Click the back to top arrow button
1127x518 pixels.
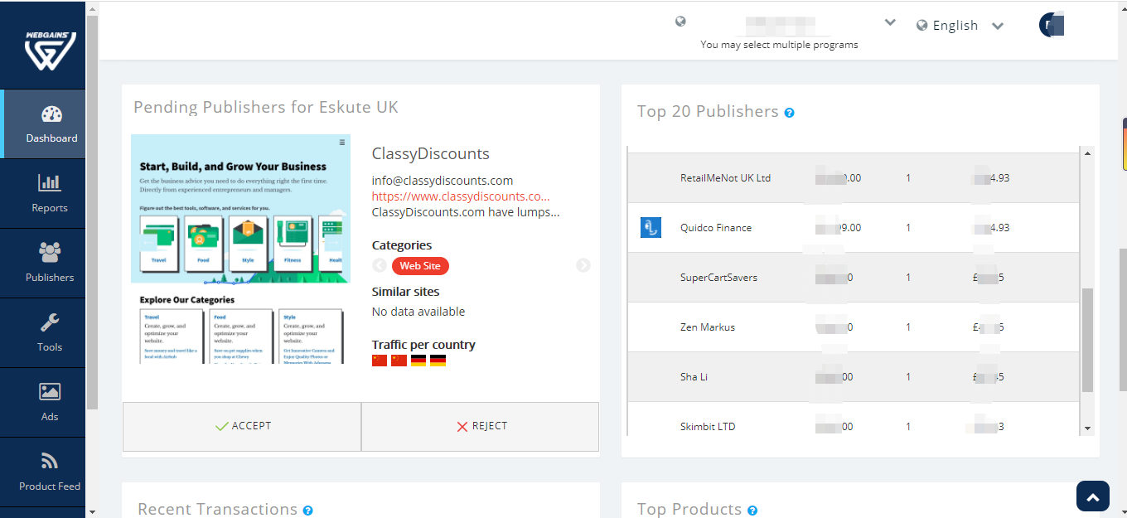(1092, 496)
